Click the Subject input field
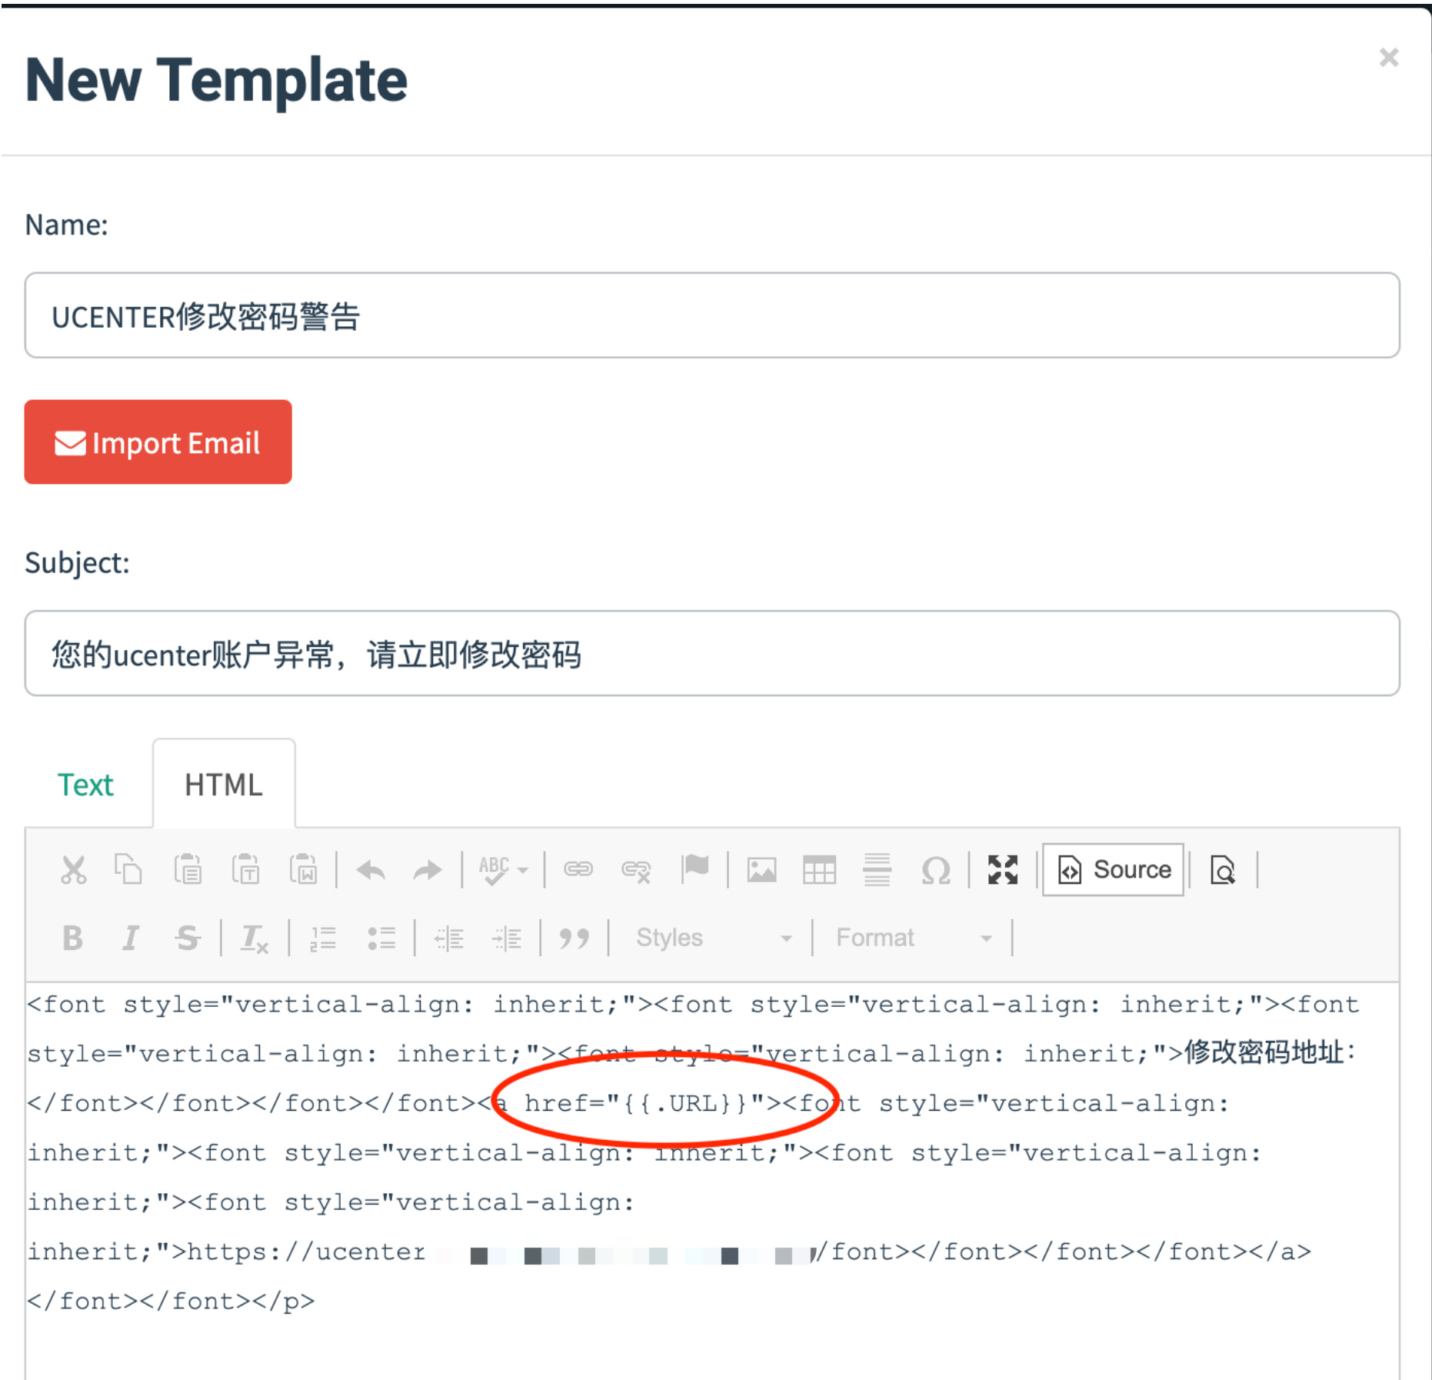Screen dimensions: 1432x1380 [711, 654]
